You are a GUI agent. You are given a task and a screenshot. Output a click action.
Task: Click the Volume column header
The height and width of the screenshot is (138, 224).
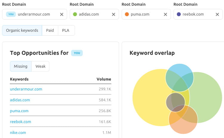tap(104, 79)
